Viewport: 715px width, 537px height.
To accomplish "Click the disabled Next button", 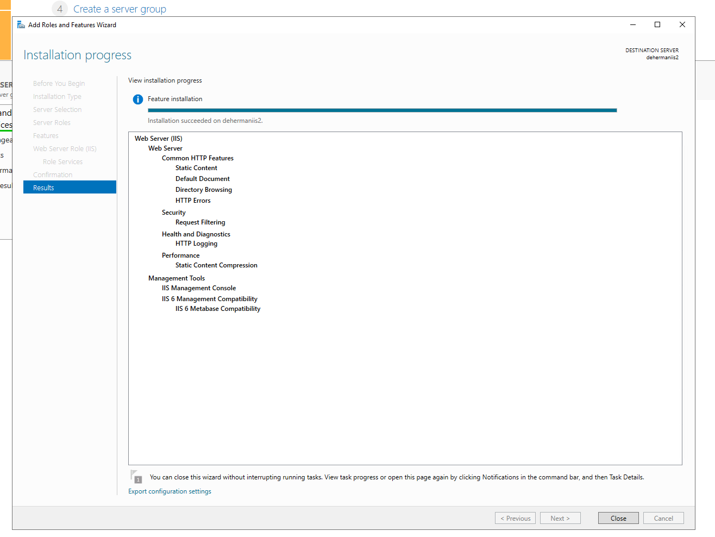I will point(560,518).
